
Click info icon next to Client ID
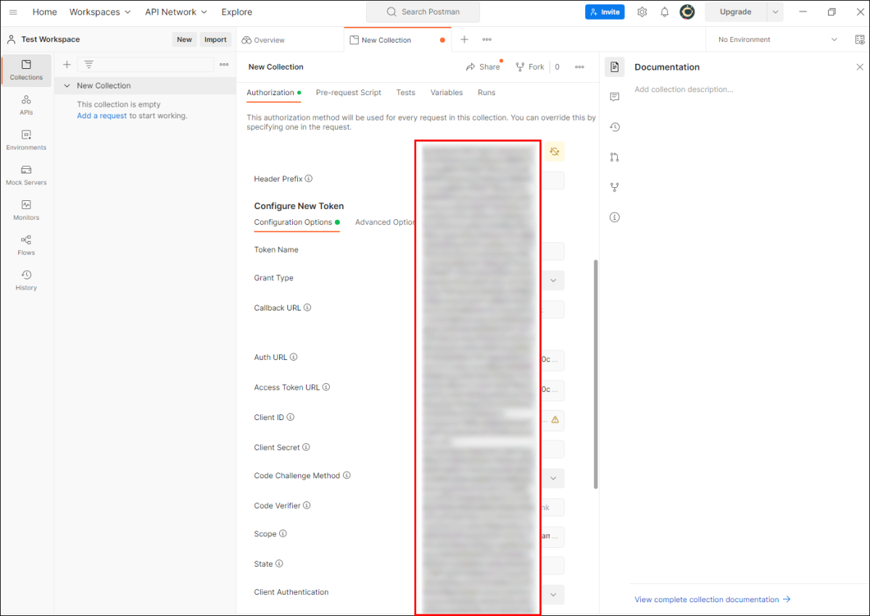pyautogui.click(x=291, y=417)
